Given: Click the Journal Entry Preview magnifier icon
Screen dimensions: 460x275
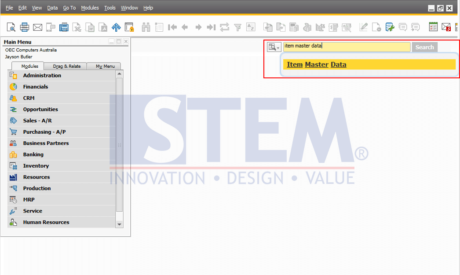Looking at the screenshot, I should point(347,27).
